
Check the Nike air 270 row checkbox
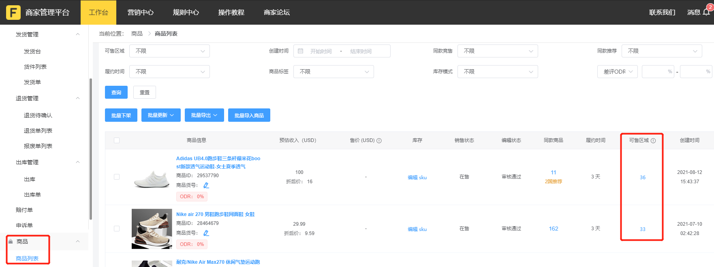click(x=117, y=229)
